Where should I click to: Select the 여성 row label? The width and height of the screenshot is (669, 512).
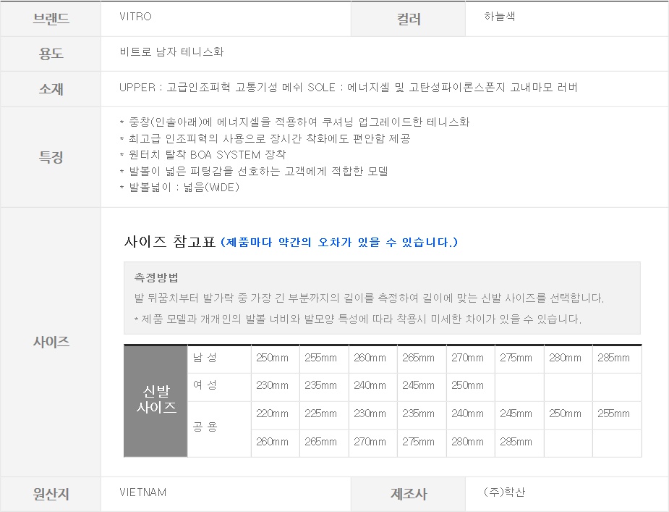[x=204, y=386]
